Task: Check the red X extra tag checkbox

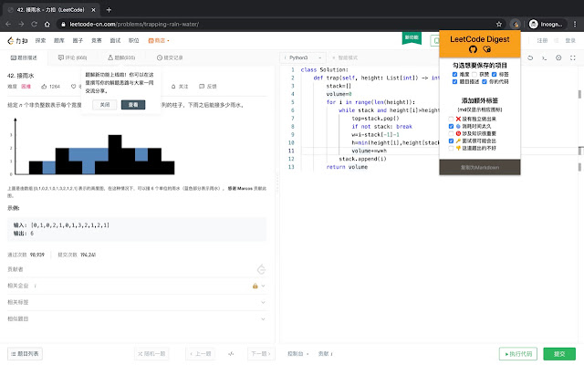Action: 451,119
